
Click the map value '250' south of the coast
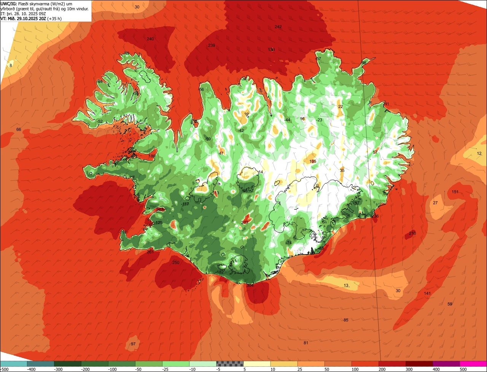pos(176,262)
